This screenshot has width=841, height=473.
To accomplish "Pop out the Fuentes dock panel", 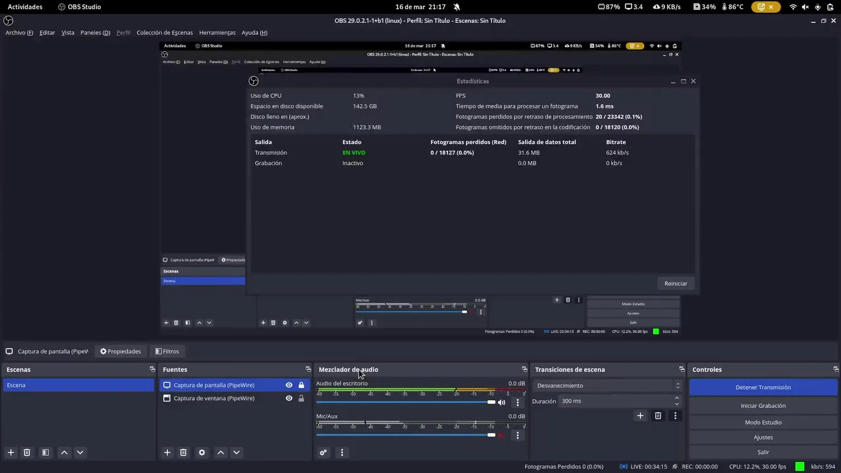I will tap(308, 369).
